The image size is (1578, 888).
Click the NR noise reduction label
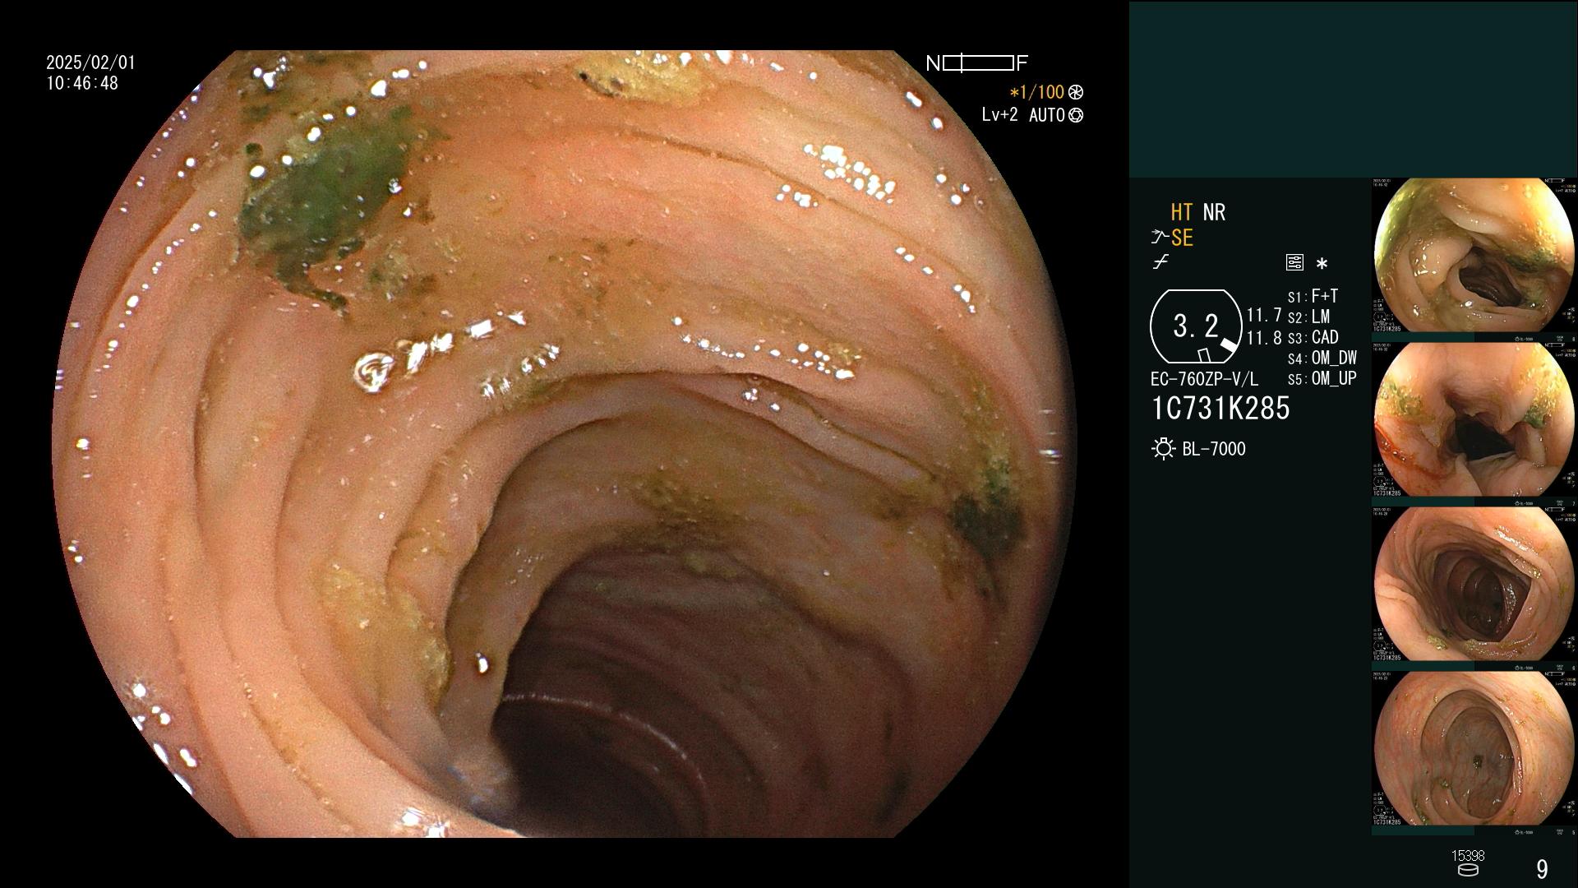1214,212
